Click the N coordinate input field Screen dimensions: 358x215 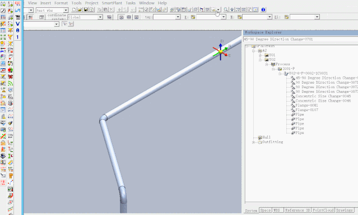click(255, 17)
